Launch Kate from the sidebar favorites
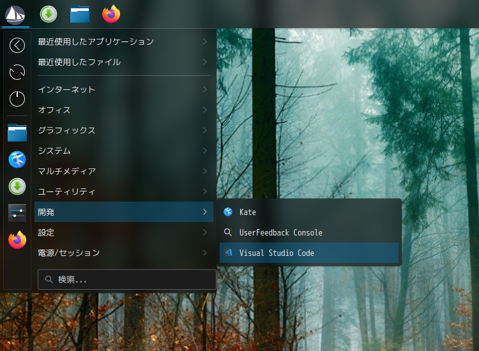This screenshot has height=351, width=479. 17,160
